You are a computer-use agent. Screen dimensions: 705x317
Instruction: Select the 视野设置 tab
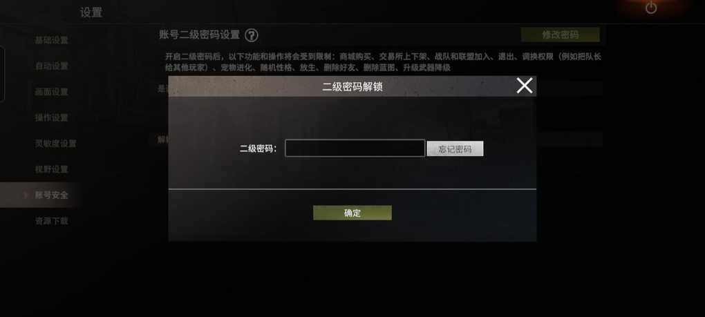[52, 169]
